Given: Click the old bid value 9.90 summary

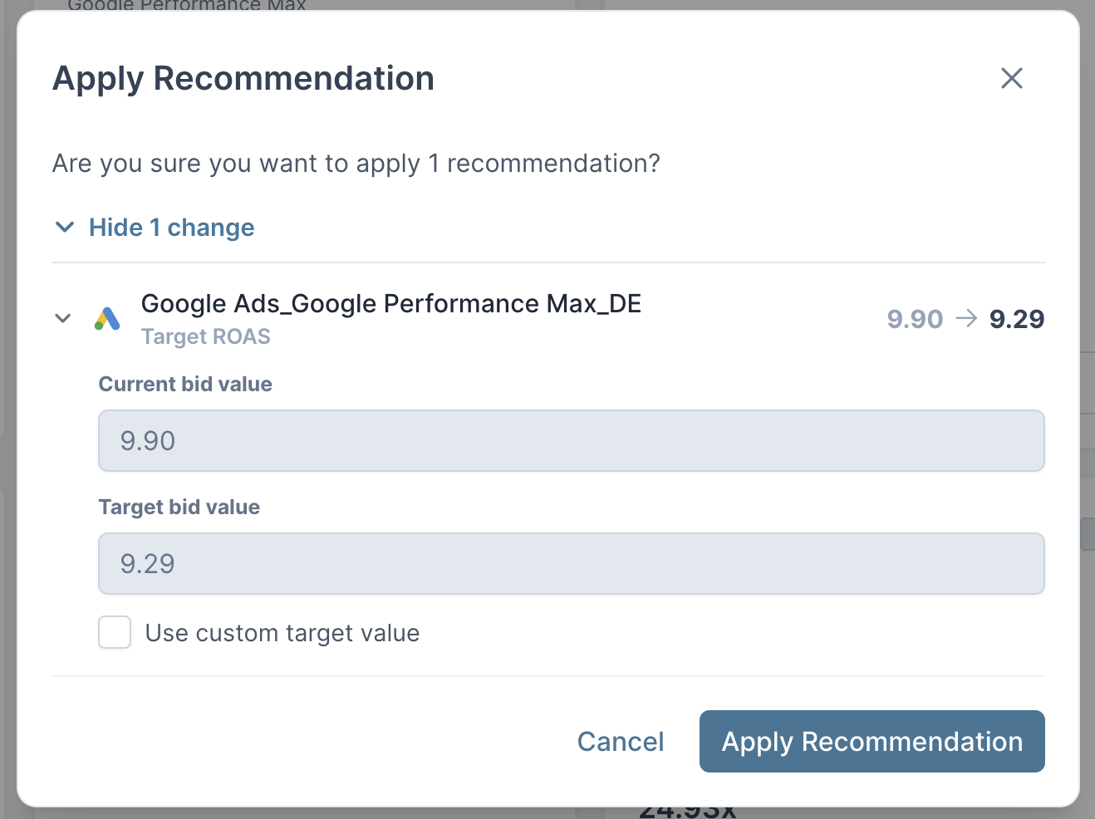Looking at the screenshot, I should click(915, 319).
